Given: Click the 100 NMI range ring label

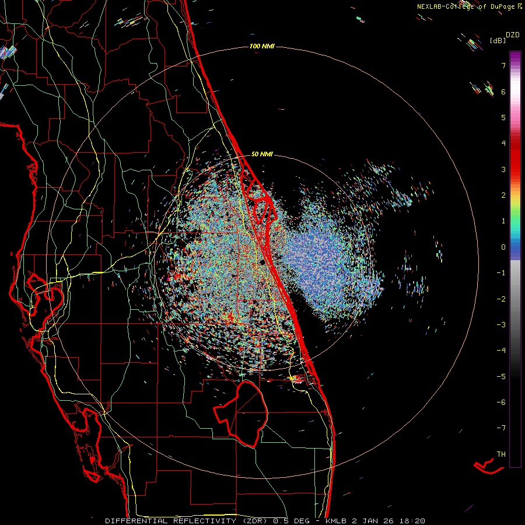Looking at the screenshot, I should [x=262, y=46].
